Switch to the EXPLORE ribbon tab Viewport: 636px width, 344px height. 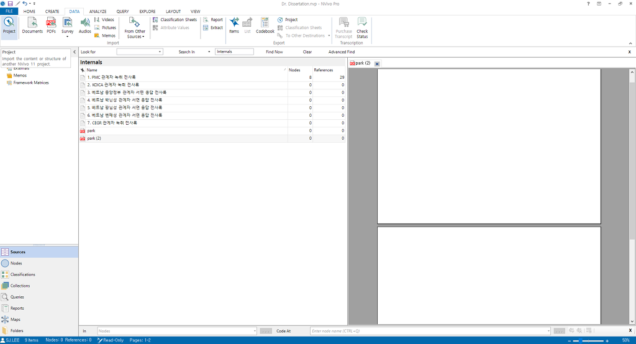147,11
